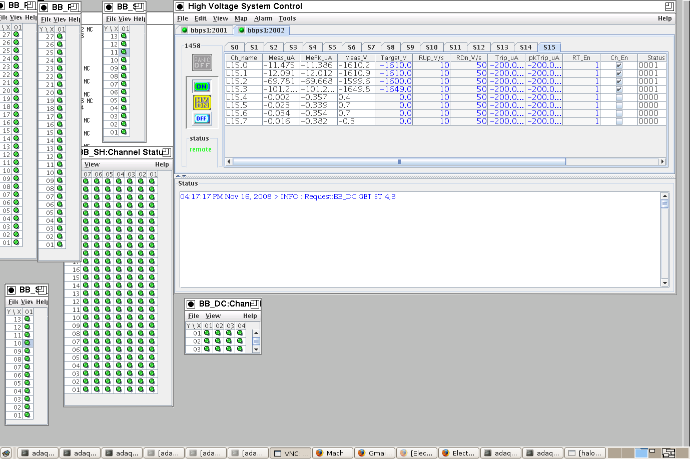The height and width of the screenshot is (459, 690).
Task: Click BB_DC window scrollbar up arrow
Action: click(256, 333)
